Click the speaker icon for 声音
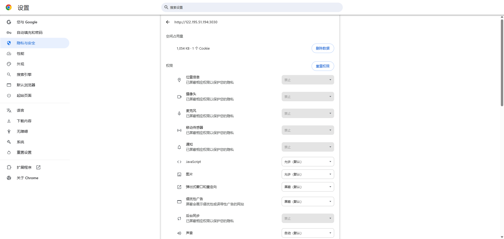504x239 pixels. click(x=179, y=233)
